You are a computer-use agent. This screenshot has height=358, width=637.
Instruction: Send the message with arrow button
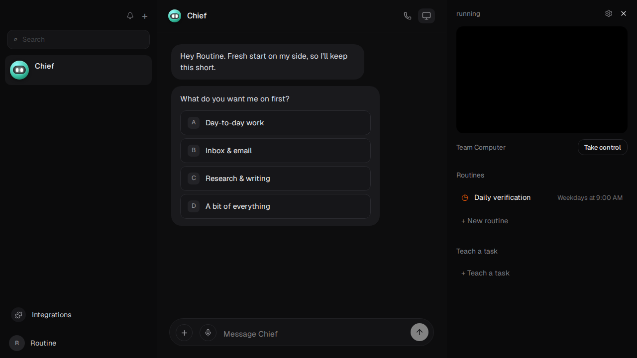[420, 332]
